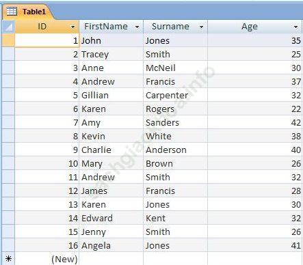
Task: Click the Surname cell containing McNeil
Action: [175, 68]
